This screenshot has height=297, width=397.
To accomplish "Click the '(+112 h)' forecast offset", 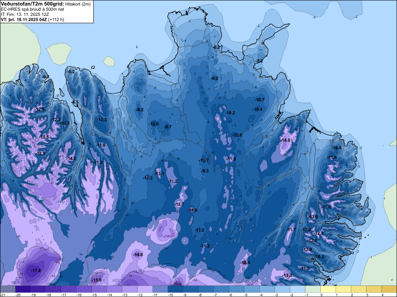I will point(56,19).
